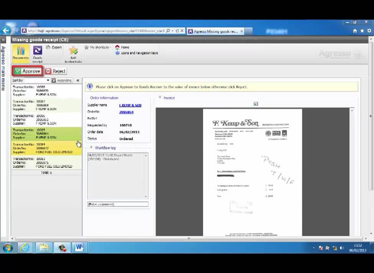Open order number 3086864 link
Image resolution: width=374 pixels, height=273 pixels.
[x=126, y=112]
